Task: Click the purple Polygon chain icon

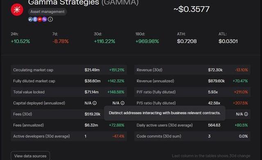Action: tap(45, 19)
